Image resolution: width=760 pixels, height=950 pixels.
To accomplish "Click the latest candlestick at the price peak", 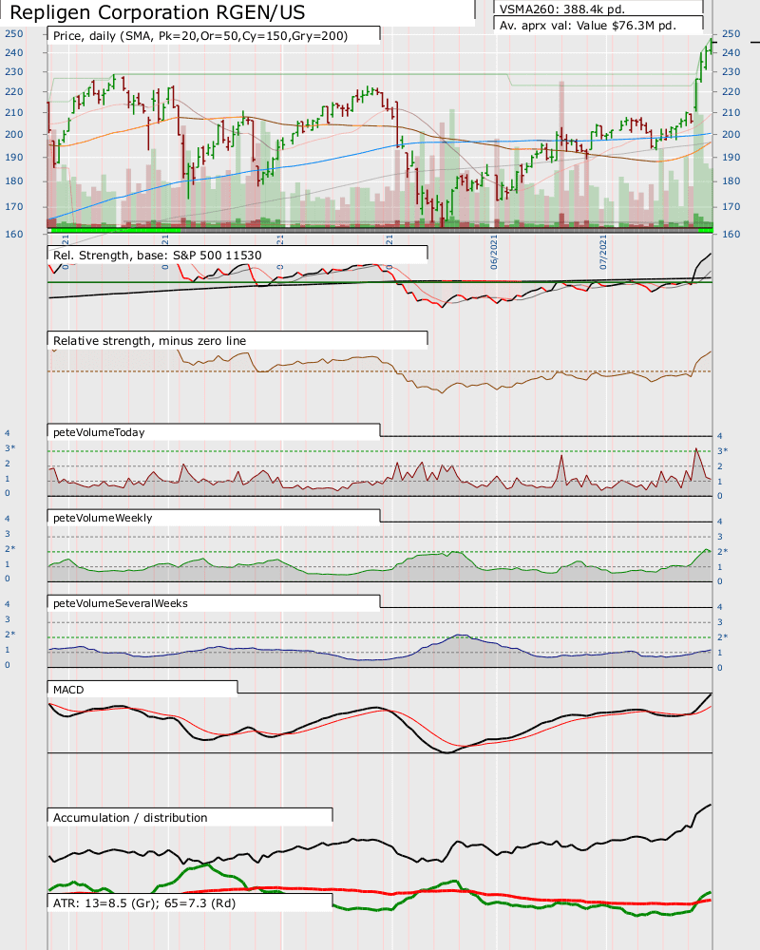I will 711,47.
